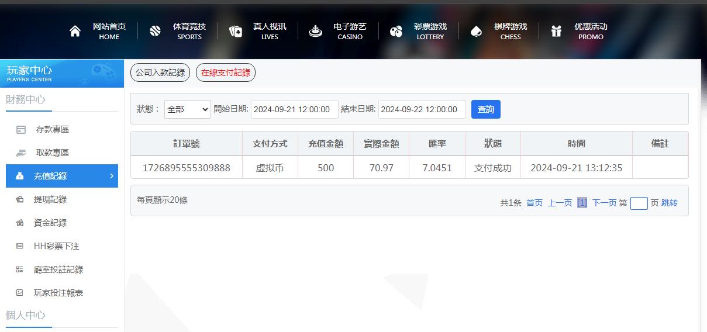The width and height of the screenshot is (707, 332).
Task: Select 充值記錄 sidebar item
Action: 62,176
